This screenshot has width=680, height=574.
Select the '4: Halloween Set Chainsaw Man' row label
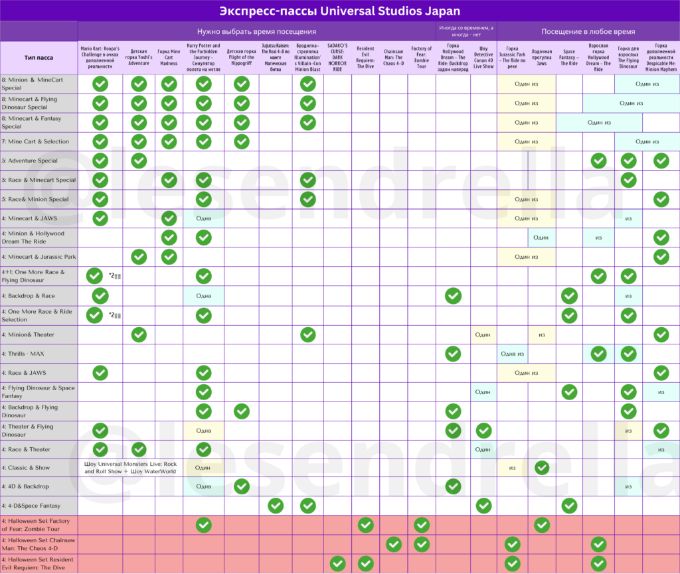click(39, 544)
